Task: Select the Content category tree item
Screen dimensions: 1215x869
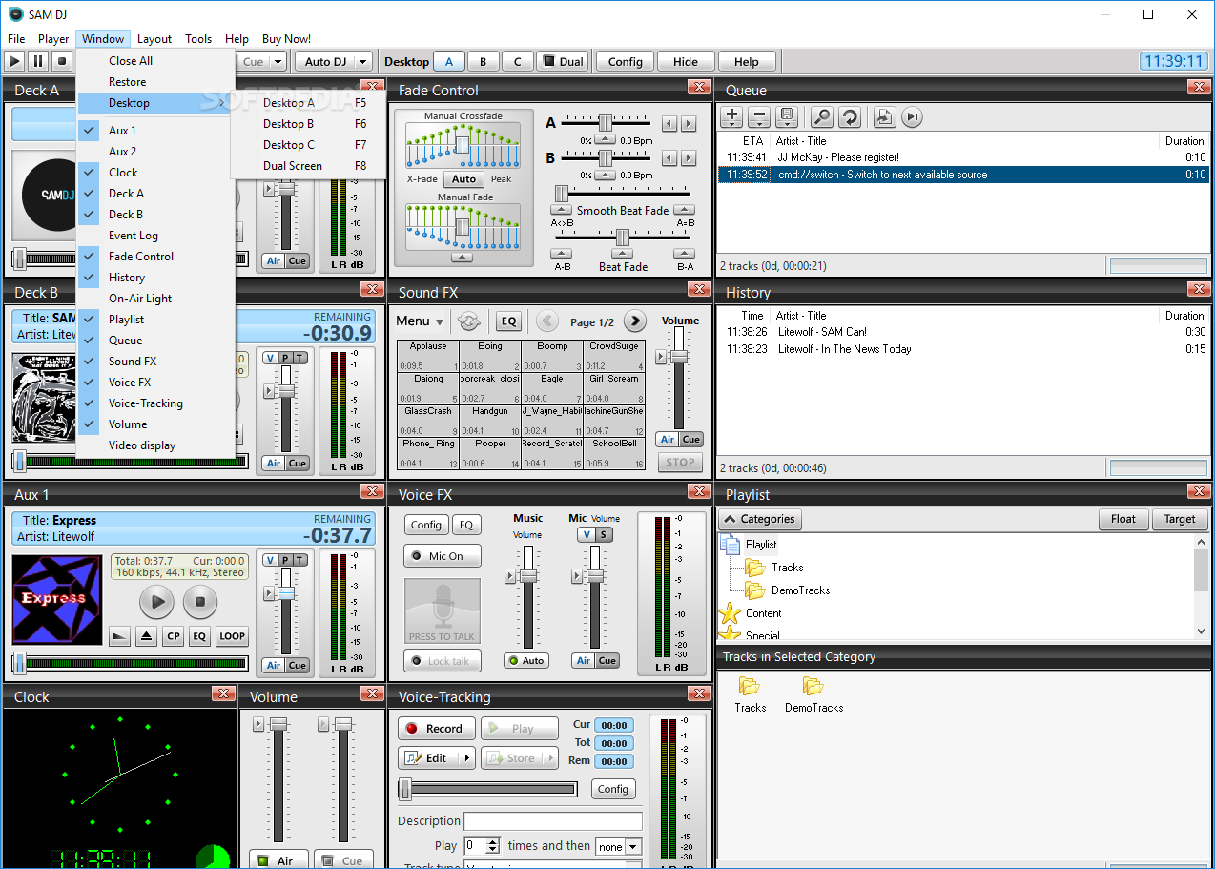Action: tap(763, 613)
